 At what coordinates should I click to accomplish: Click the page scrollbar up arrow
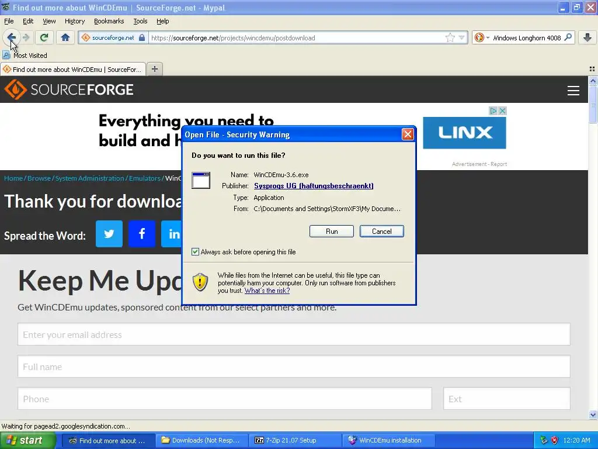(593, 81)
